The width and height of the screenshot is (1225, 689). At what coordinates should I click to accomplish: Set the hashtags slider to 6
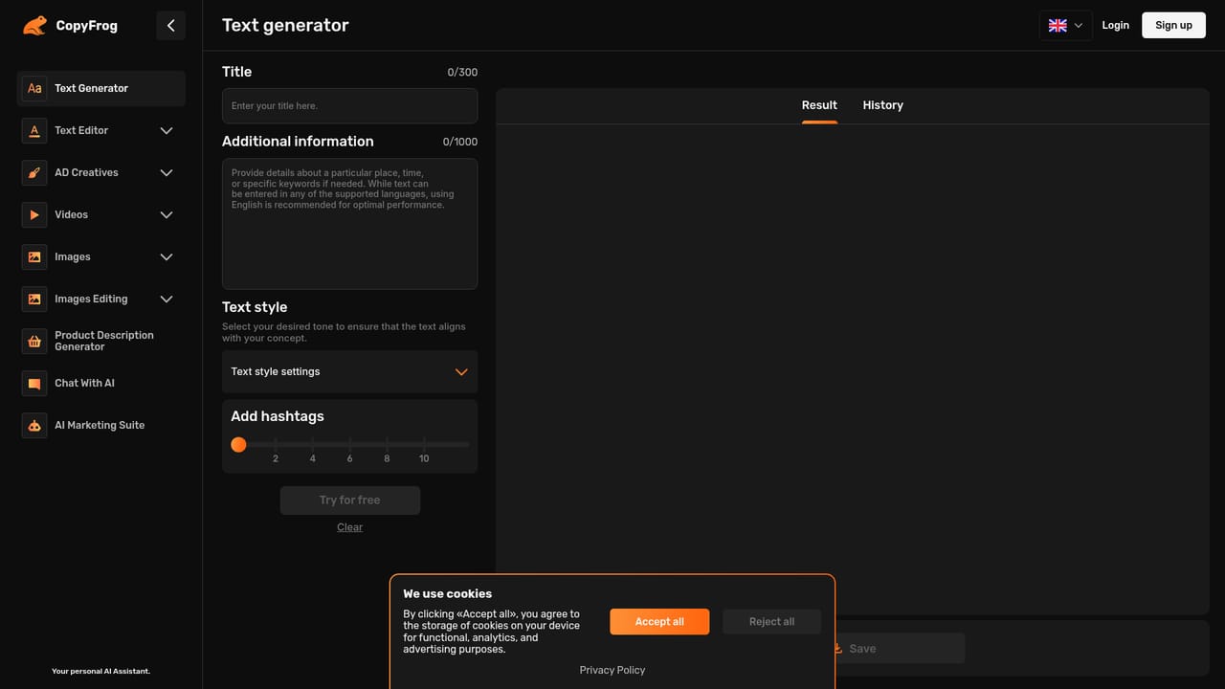[349, 445]
